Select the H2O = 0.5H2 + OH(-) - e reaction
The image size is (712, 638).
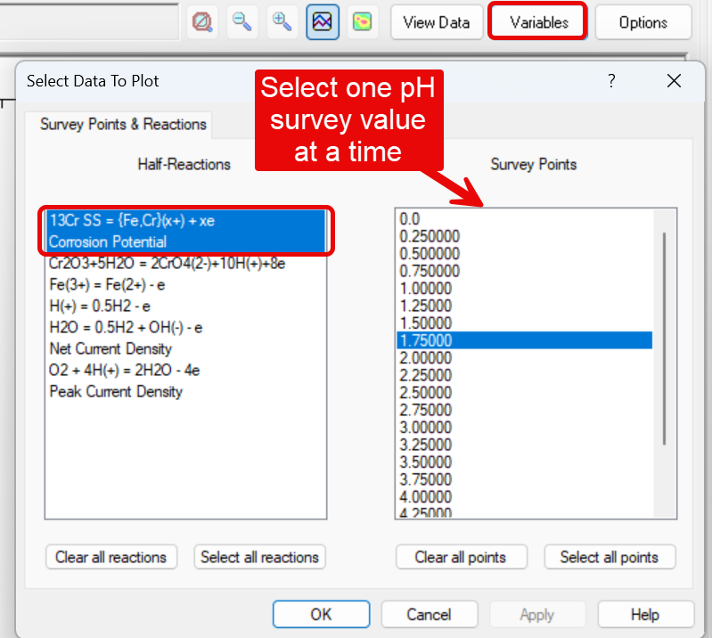[186, 327]
